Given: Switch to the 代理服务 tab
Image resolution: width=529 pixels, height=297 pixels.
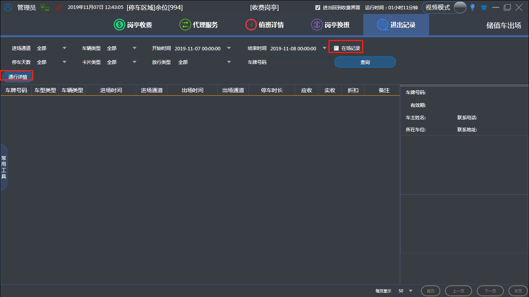Looking at the screenshot, I should click(x=199, y=25).
